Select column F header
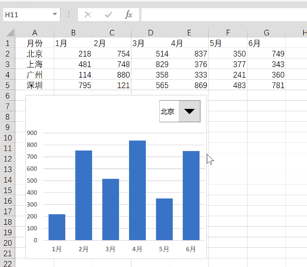Viewport: 307px width, 267px height. click(x=228, y=33)
